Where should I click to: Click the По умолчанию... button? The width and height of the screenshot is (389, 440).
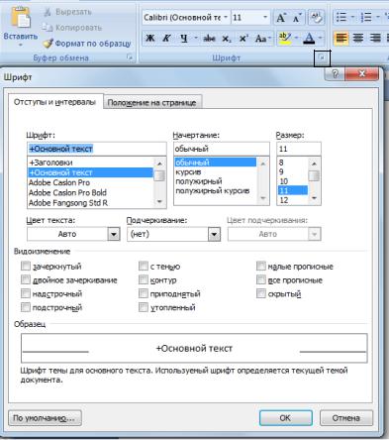45,418
